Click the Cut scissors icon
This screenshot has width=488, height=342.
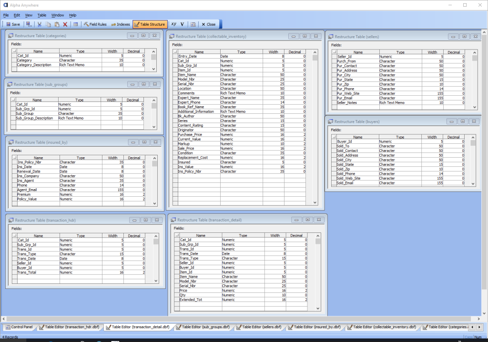click(40, 24)
